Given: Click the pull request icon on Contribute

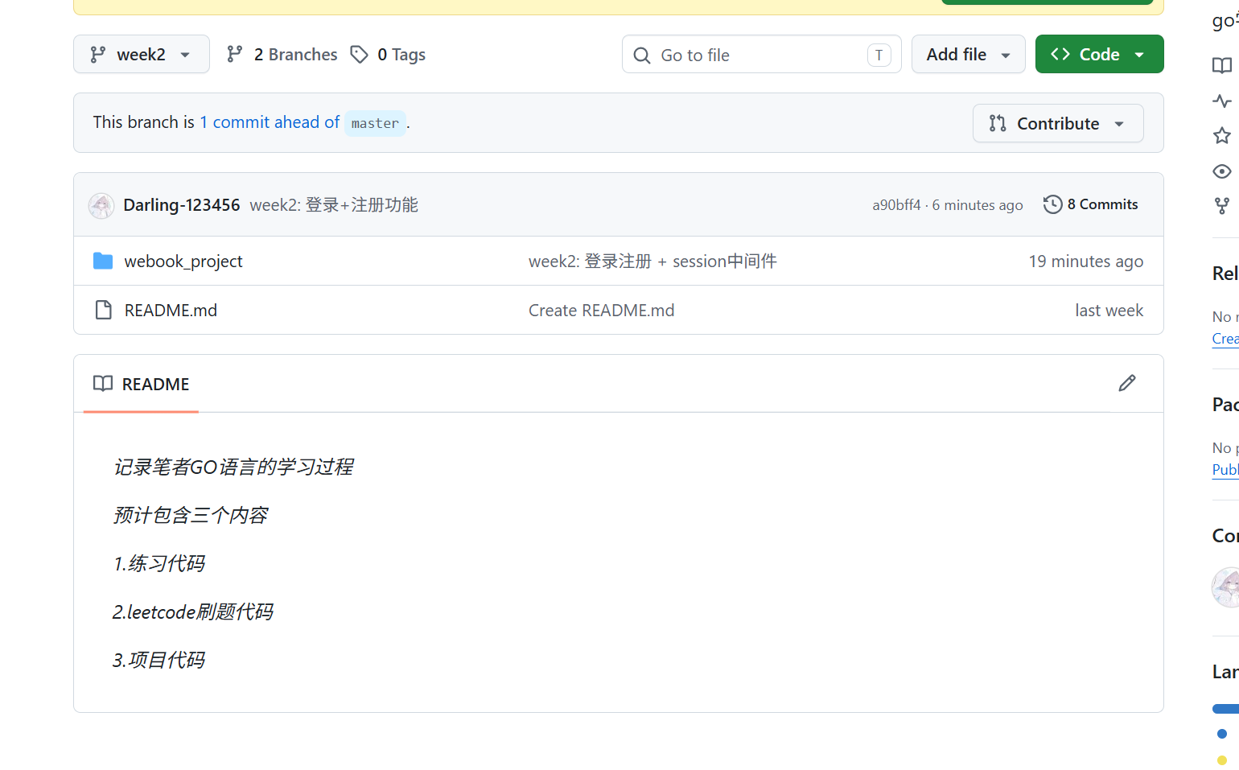Looking at the screenshot, I should tap(998, 123).
